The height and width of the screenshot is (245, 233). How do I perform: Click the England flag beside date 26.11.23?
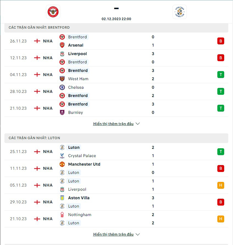37,41
